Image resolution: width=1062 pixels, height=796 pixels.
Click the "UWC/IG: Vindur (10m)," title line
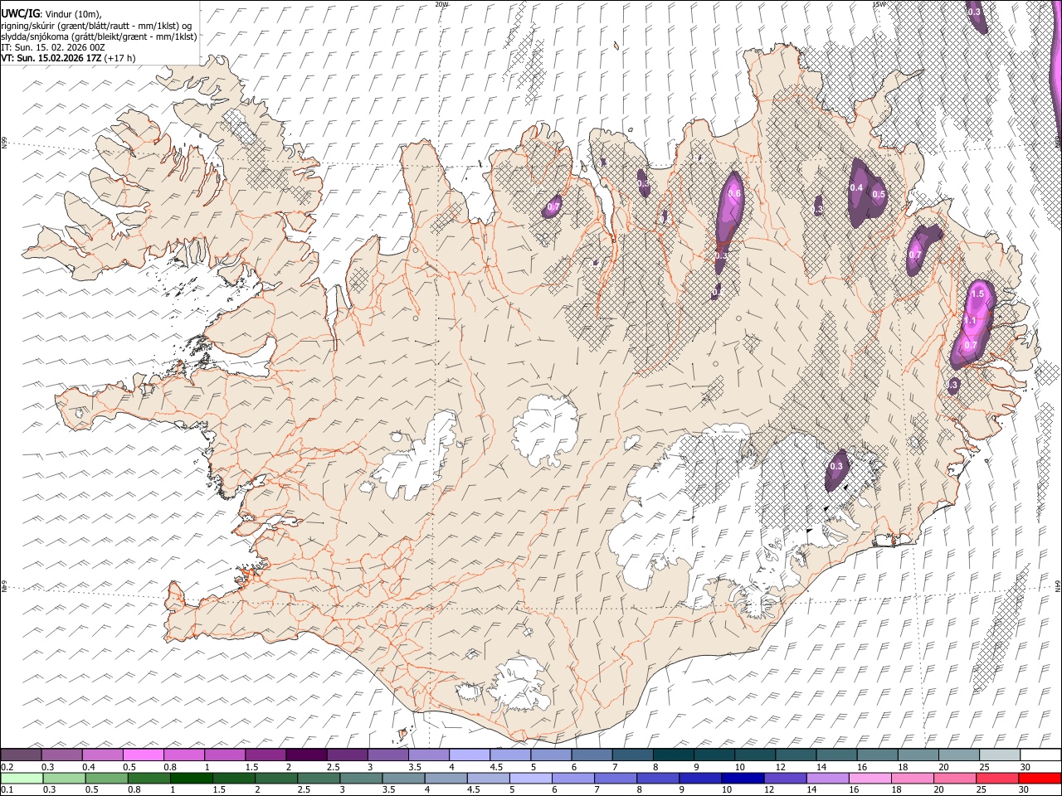[51, 14]
